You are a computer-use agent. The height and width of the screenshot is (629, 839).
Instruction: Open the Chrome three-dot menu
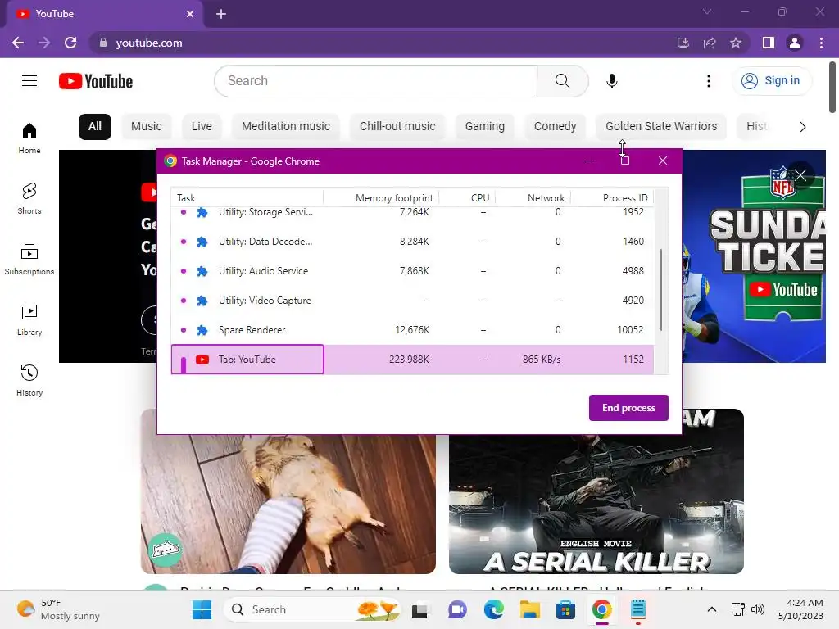[821, 43]
